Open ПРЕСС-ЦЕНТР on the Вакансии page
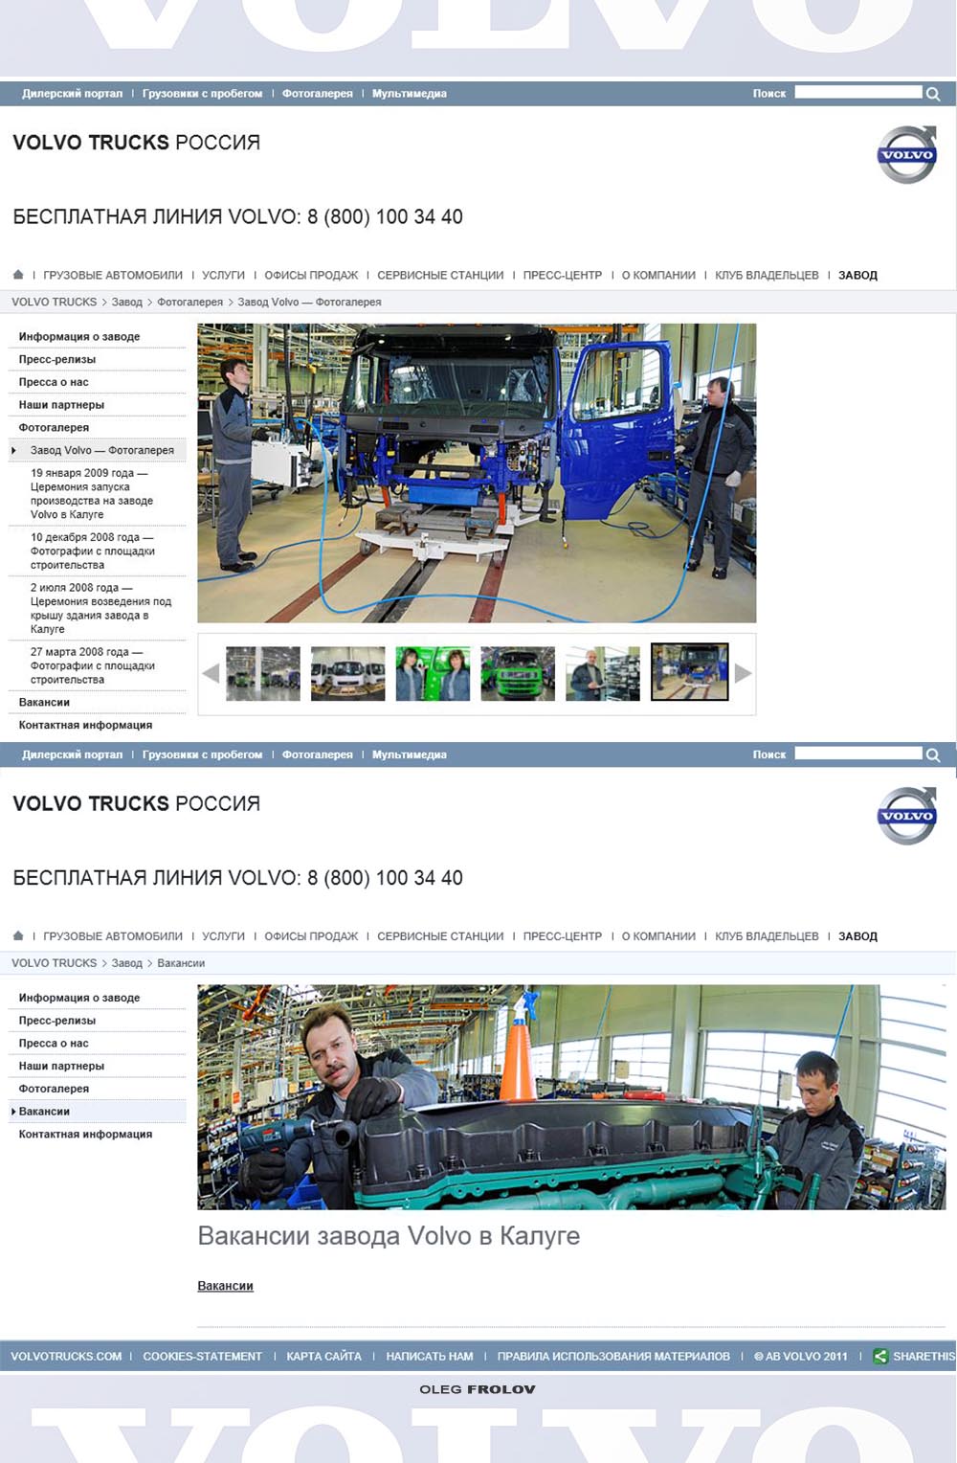The image size is (957, 1463). pos(563,936)
